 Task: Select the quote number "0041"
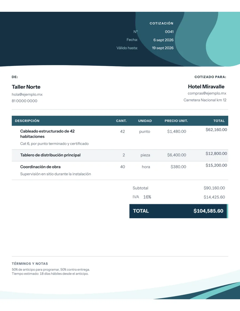point(169,32)
